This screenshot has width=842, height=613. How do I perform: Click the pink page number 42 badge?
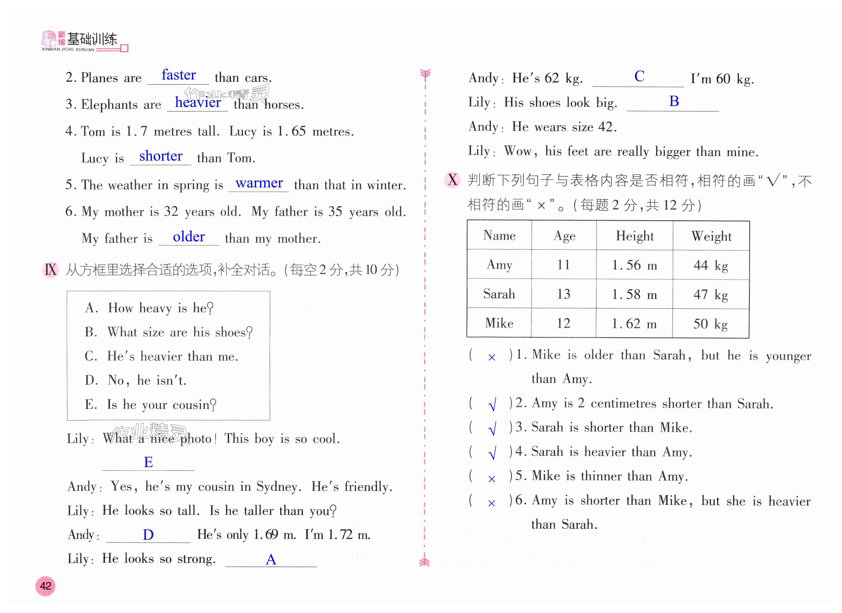(x=45, y=586)
